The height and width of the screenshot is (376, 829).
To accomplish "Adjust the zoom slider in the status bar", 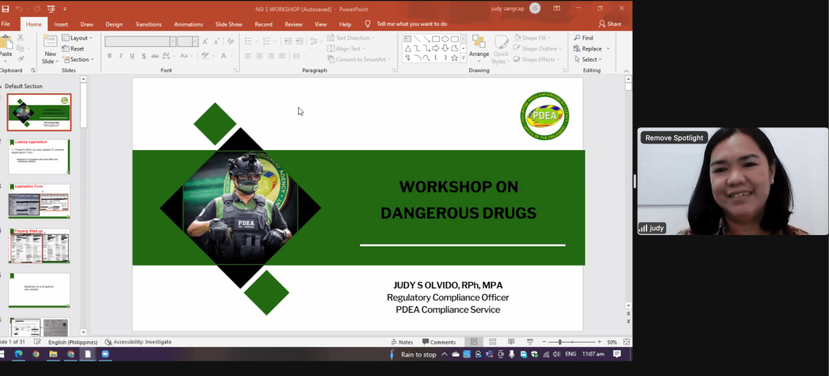I will [560, 342].
